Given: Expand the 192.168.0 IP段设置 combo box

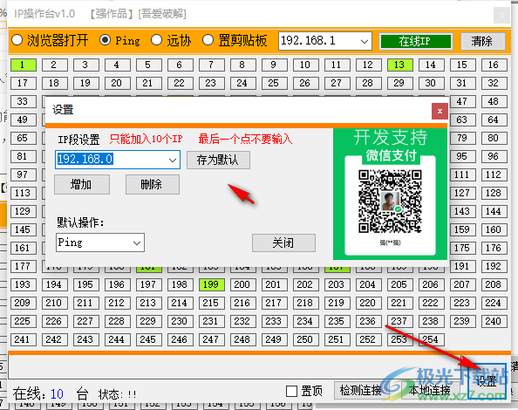Looking at the screenshot, I should coord(173,160).
